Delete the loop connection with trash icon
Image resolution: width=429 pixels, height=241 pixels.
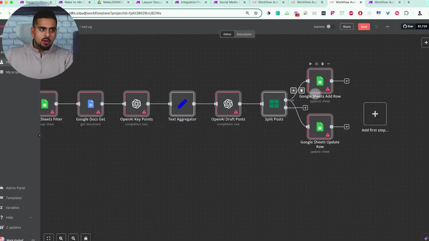301,90
